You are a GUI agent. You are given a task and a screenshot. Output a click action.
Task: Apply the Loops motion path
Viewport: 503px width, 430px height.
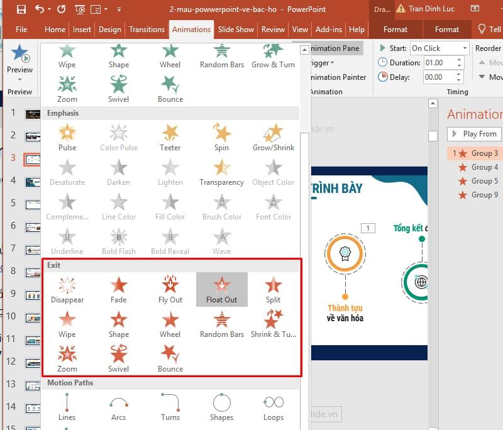pos(273,406)
